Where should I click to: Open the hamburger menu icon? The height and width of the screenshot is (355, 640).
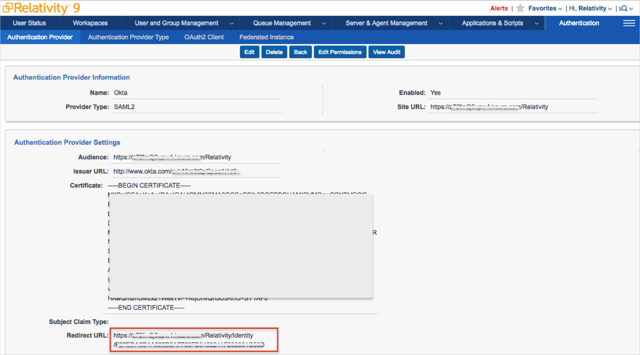pos(629,23)
